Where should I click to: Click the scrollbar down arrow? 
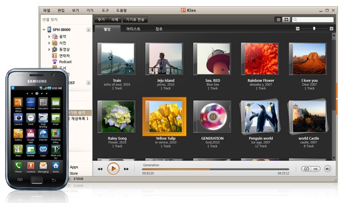tap(334, 158)
